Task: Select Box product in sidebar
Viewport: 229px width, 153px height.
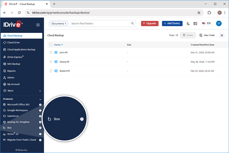Action: point(9,128)
